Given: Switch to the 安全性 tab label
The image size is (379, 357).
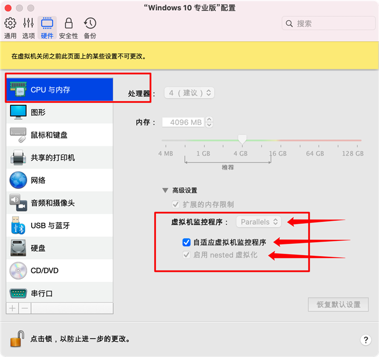Looking at the screenshot, I should (x=69, y=36).
